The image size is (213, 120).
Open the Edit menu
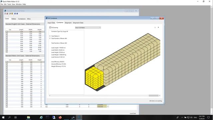5,4
